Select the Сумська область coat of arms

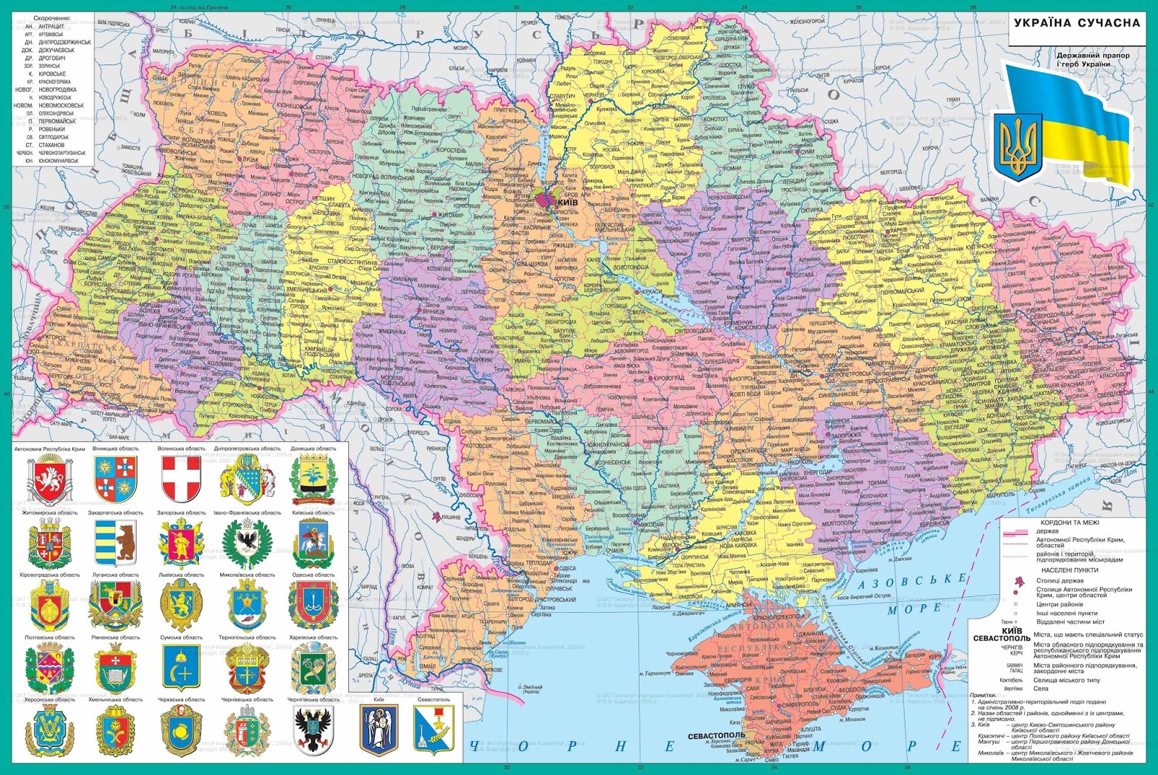pos(181,668)
